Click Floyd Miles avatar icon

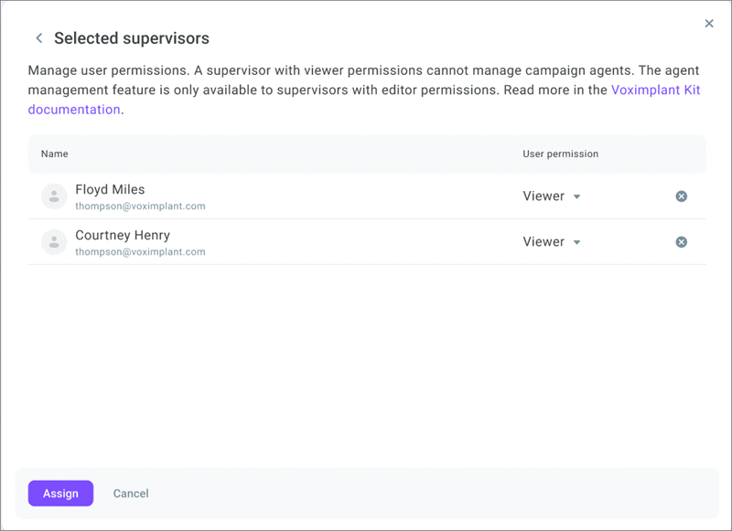[54, 196]
